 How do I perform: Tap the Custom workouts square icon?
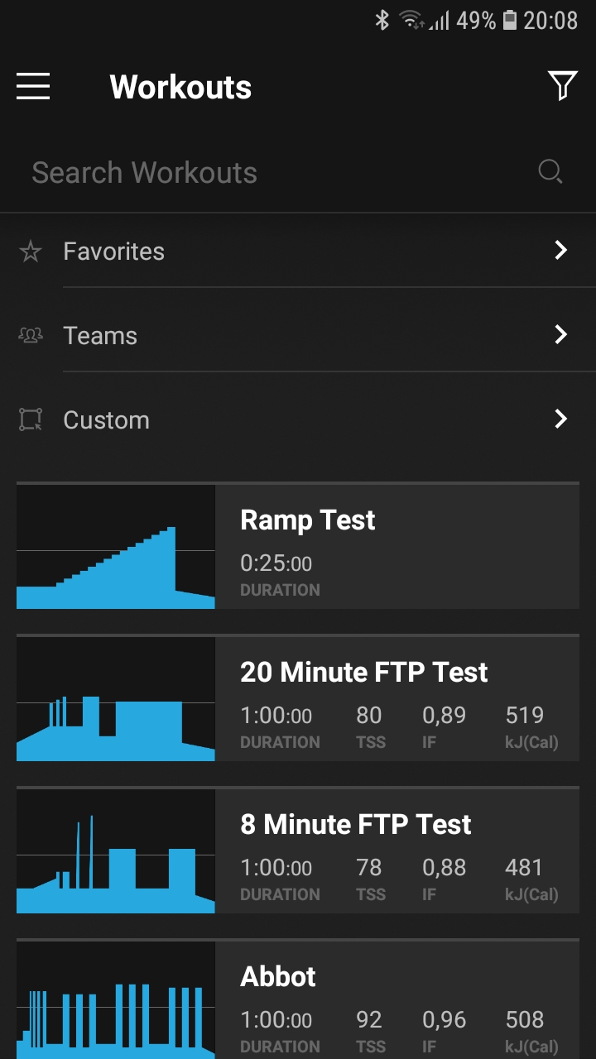[31, 419]
